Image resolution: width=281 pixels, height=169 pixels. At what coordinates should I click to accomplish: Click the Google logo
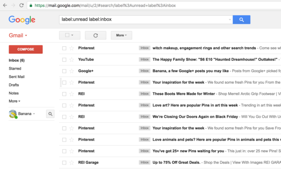click(22, 20)
